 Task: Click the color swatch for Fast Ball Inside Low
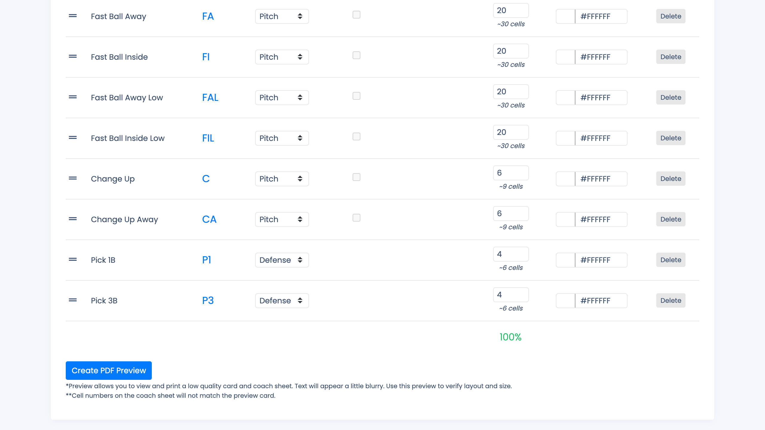coord(565,138)
